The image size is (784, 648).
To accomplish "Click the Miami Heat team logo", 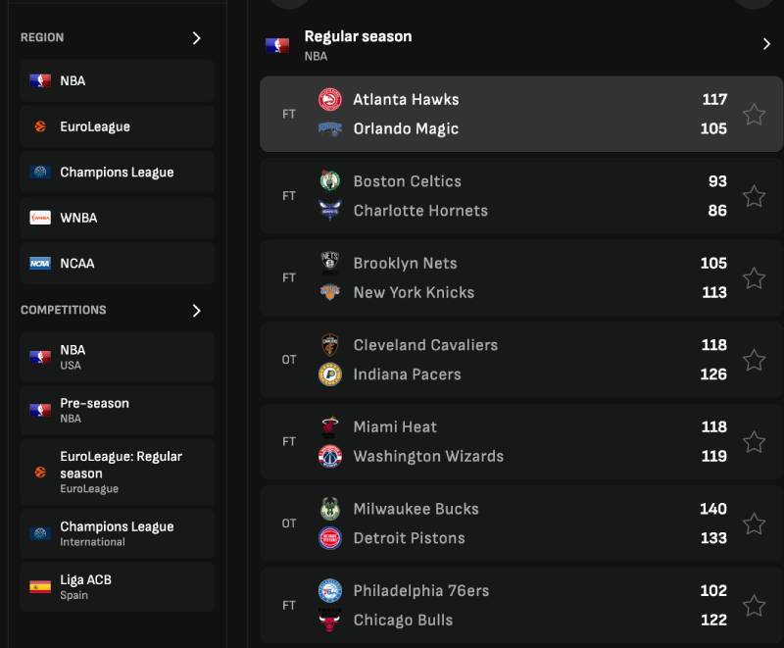I will 330,426.
